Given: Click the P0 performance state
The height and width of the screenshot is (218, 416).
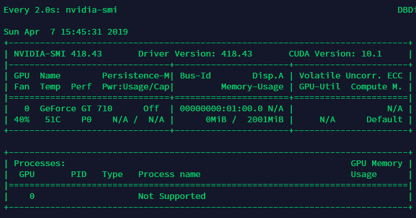Looking at the screenshot, I should [x=87, y=119].
